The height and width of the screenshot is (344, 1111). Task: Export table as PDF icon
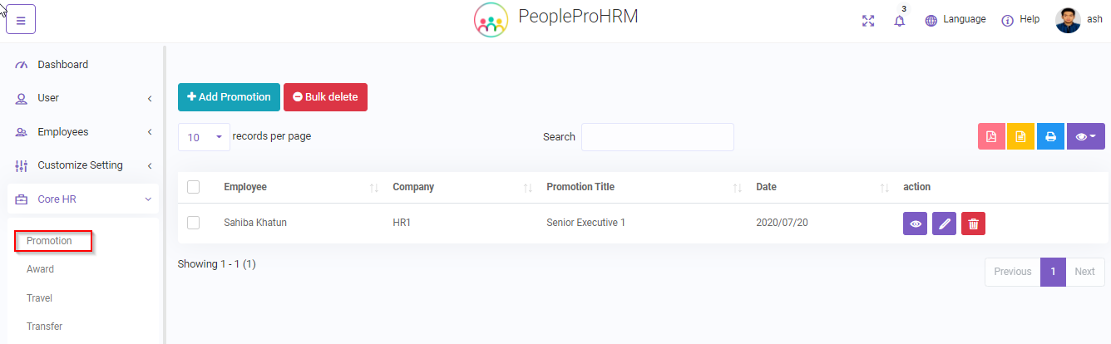991,137
